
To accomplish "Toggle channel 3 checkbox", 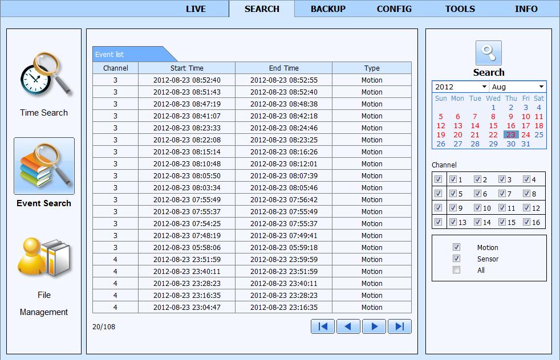I will pyautogui.click(x=502, y=179).
